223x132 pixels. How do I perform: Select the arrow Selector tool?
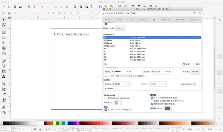tap(4, 19)
